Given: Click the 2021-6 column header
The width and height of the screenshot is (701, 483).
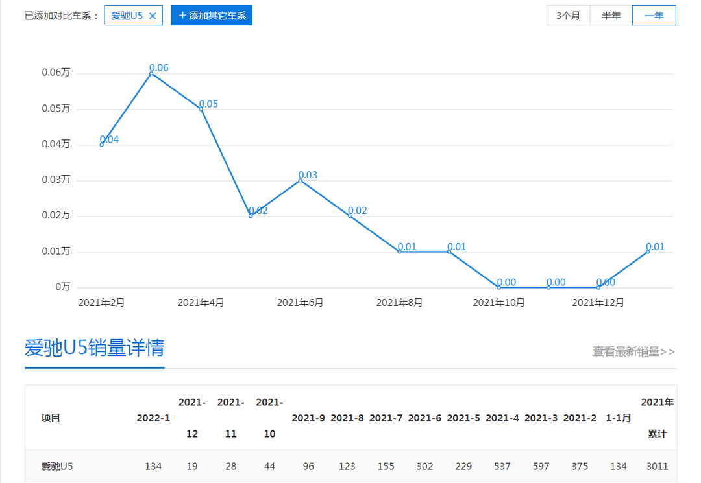Looking at the screenshot, I should click(x=424, y=418).
